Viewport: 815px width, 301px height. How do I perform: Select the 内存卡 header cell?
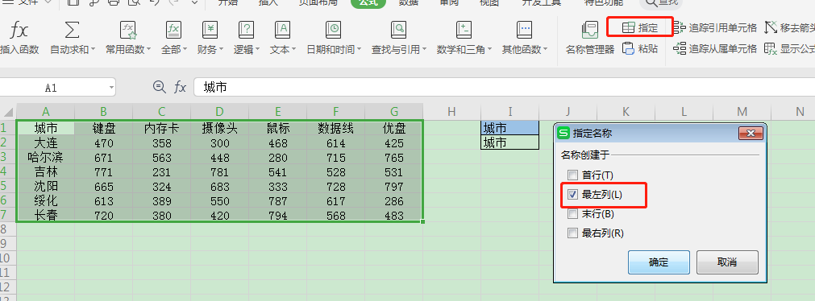click(x=162, y=128)
